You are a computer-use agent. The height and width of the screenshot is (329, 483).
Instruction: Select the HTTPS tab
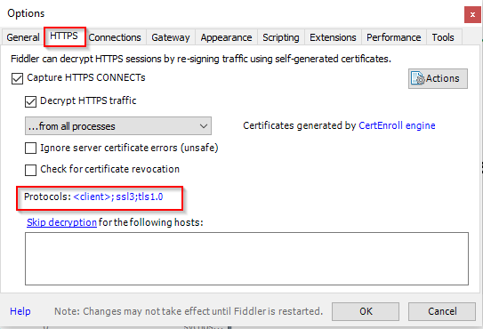[64, 36]
